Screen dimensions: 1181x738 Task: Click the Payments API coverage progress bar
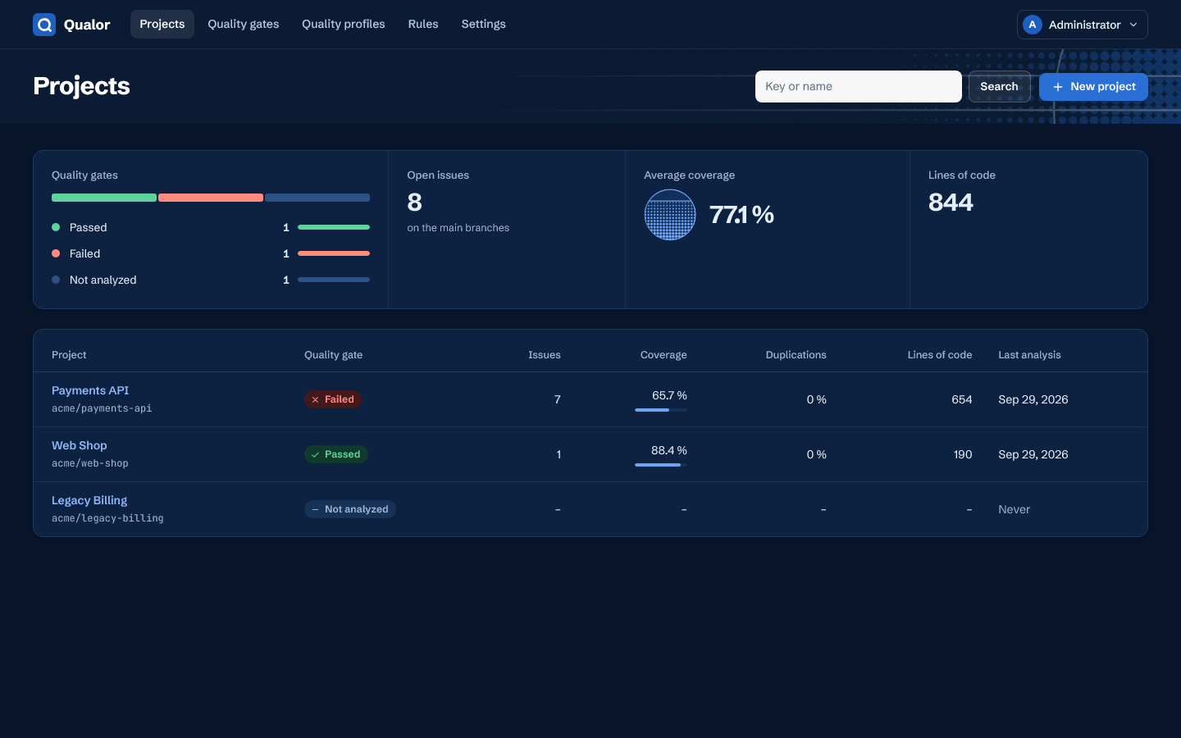pyautogui.click(x=661, y=410)
